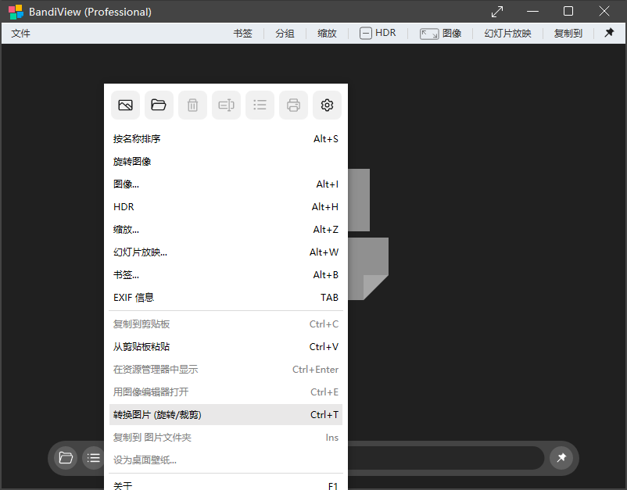Click the trash delete icon in popup menu
Screen dimensions: 627x490
(193, 106)
